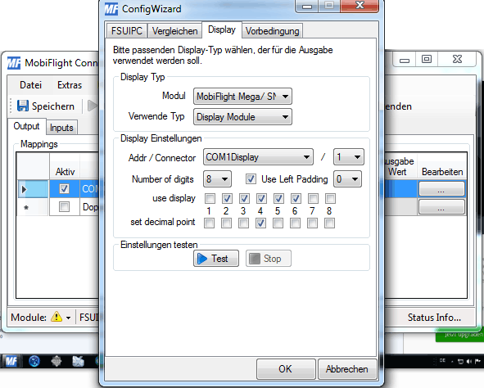Click the ConfigWizard MF title icon

111,9
